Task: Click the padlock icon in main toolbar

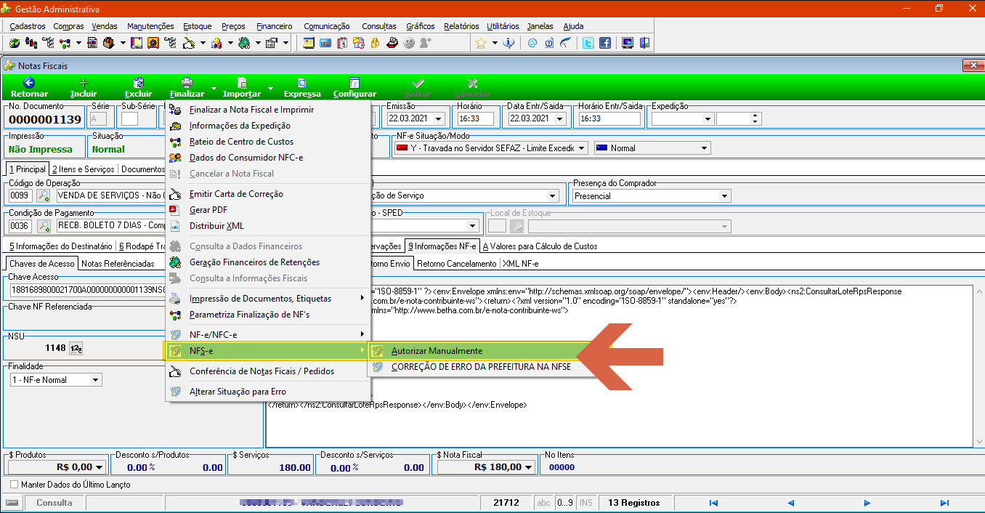Action: [x=375, y=43]
